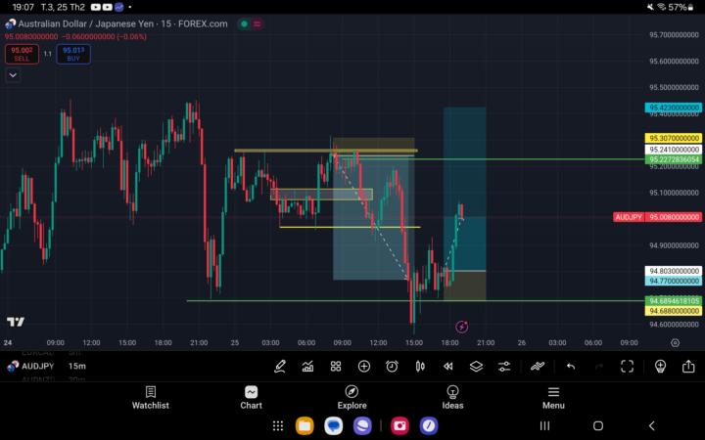
Task: Select the white 94.8030000000 price label
Action: (x=673, y=271)
